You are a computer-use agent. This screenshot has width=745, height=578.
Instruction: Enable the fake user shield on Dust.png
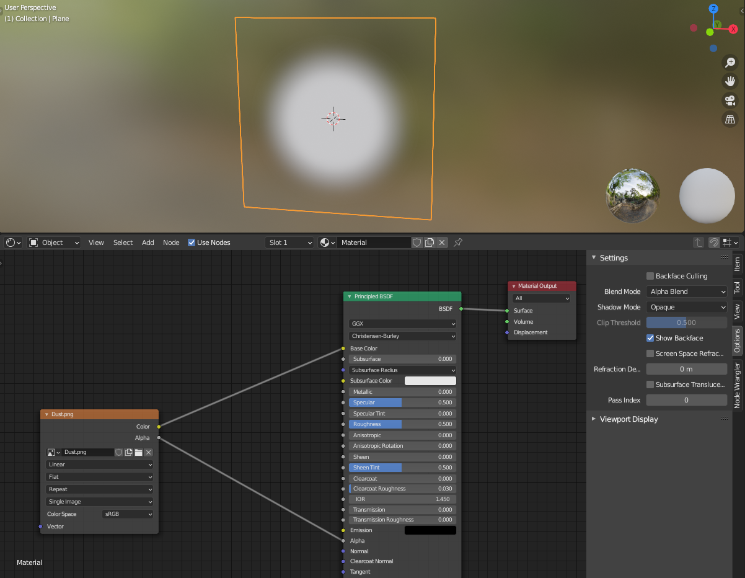click(118, 452)
